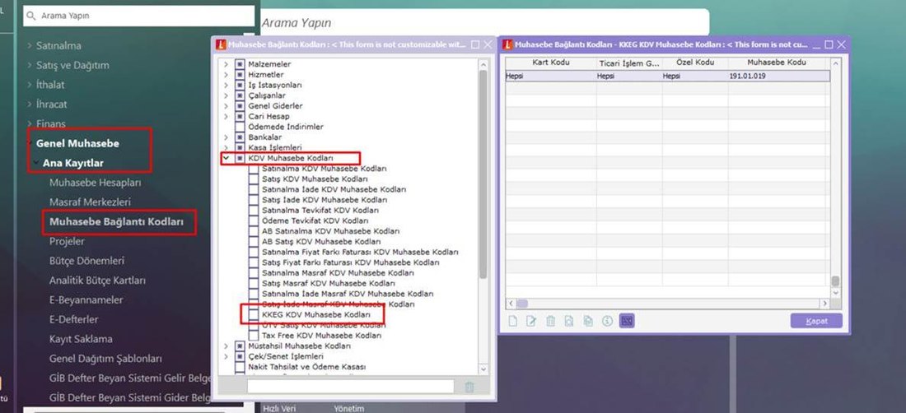This screenshot has width=906, height=413.
Task: Click the copy record icon
Action: click(588, 322)
